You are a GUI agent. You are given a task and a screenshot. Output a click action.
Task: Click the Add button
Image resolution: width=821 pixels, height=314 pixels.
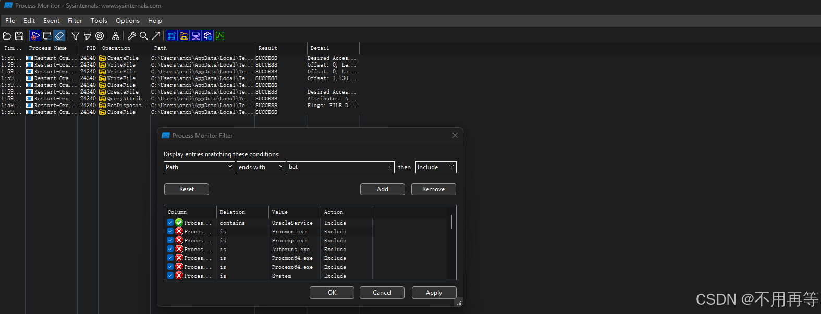(383, 189)
